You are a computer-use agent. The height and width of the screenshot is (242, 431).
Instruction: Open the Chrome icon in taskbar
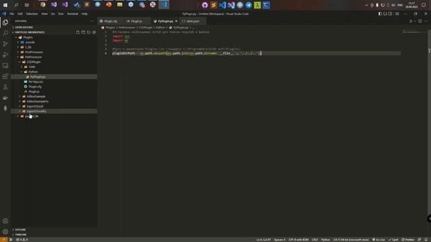click(42, 5)
